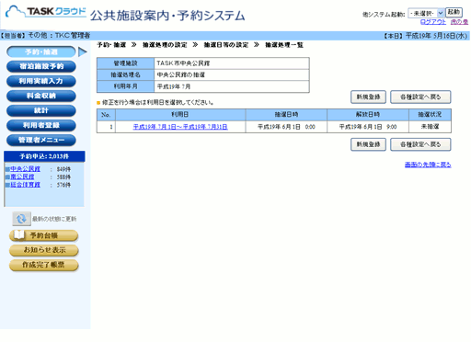Click the blue triangle beside 予約・抽選
This screenshot has width=471, height=342.
(83, 51)
